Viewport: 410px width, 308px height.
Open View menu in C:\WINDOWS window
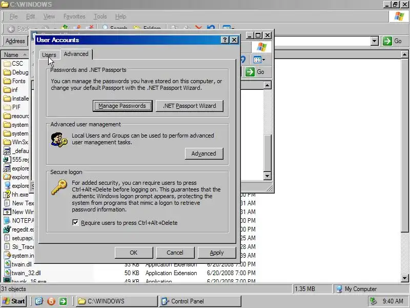click(x=49, y=16)
